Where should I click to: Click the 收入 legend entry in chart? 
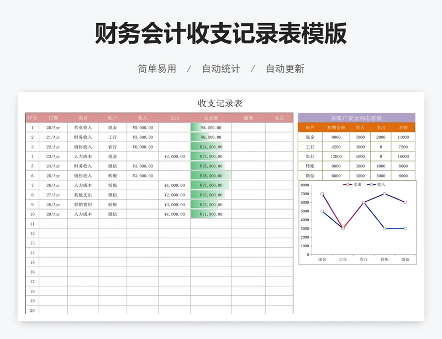click(x=376, y=184)
